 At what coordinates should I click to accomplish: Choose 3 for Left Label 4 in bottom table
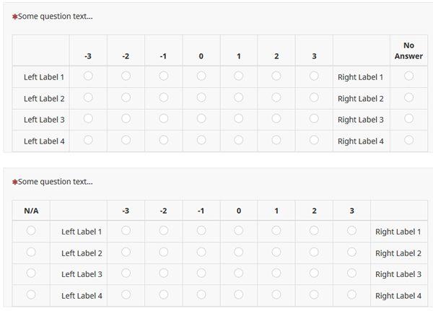[351, 295]
